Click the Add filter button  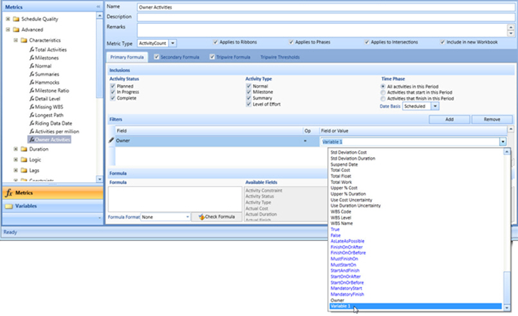tap(449, 120)
